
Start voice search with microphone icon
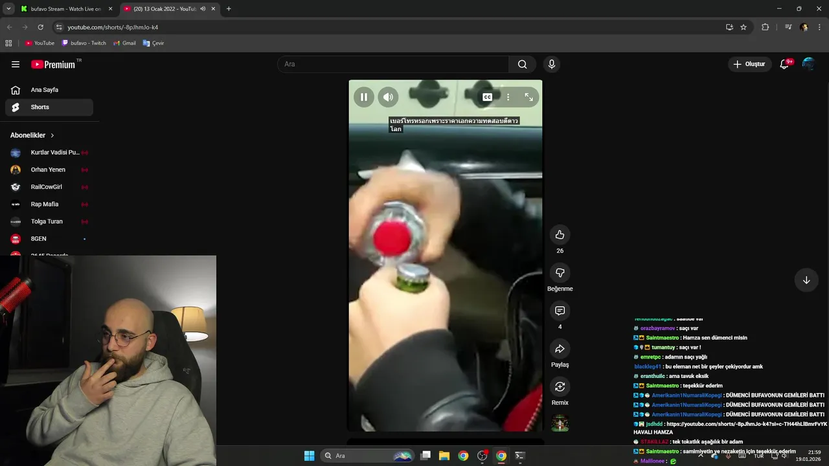pos(552,64)
